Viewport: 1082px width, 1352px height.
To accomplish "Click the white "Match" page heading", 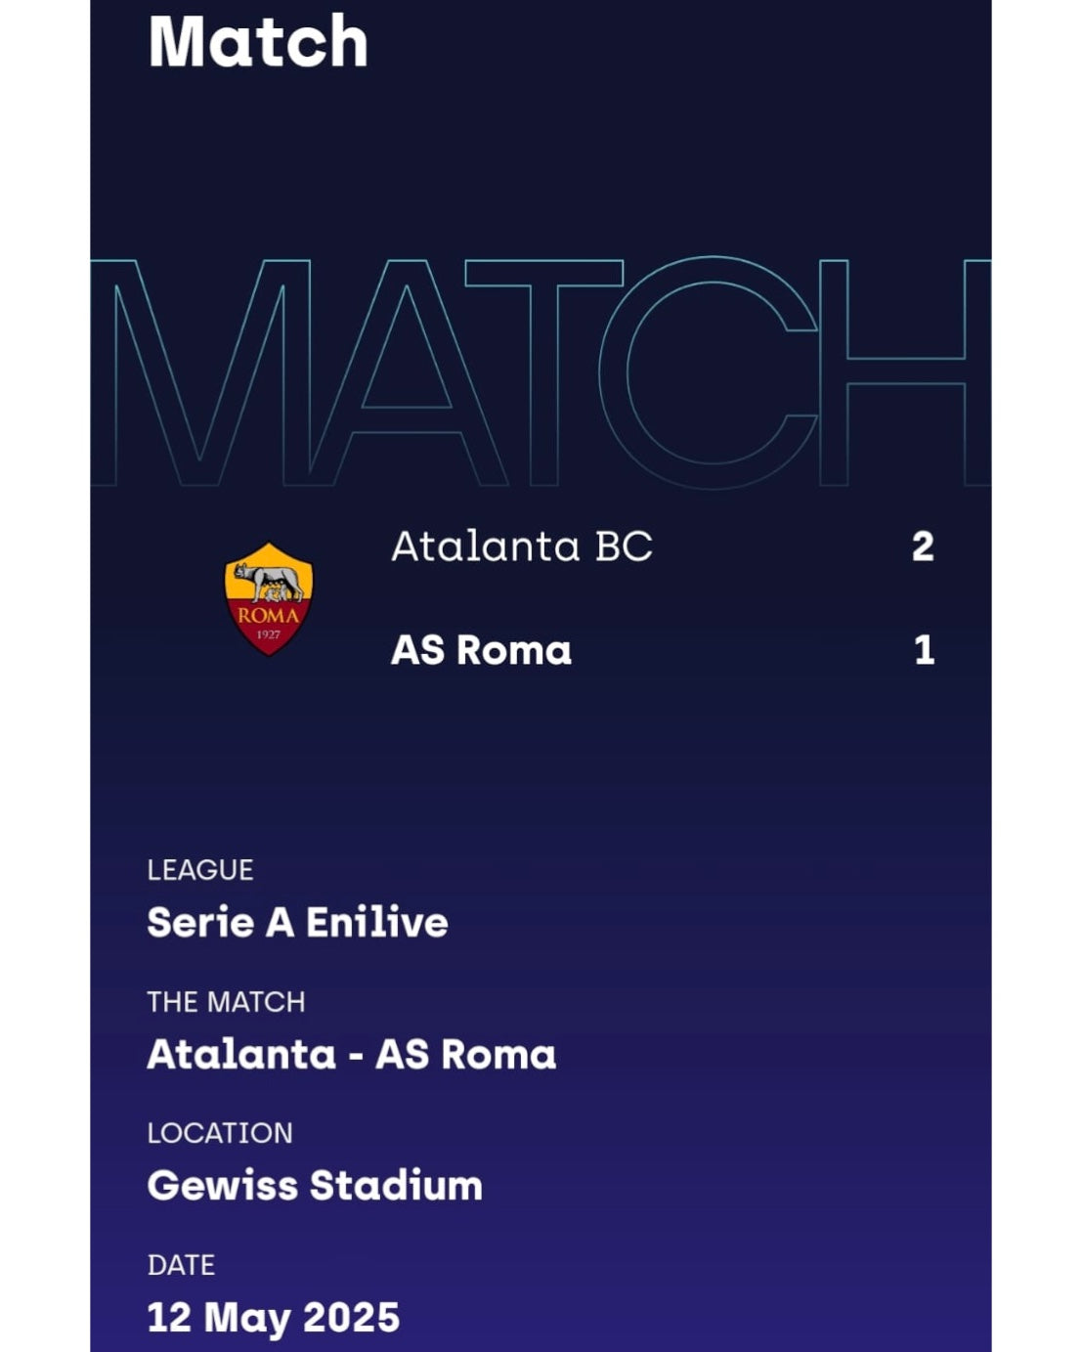I will [x=258, y=42].
